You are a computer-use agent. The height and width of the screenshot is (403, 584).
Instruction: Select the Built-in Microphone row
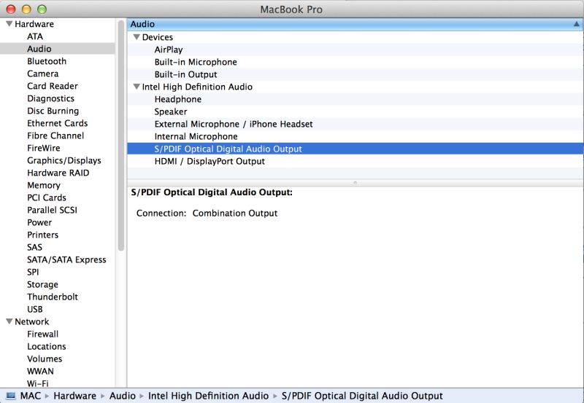pos(356,62)
